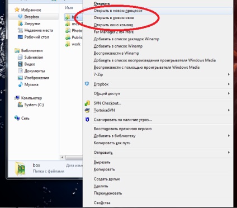Click the horizontal scrollbar left arrow

[x=62, y=158]
